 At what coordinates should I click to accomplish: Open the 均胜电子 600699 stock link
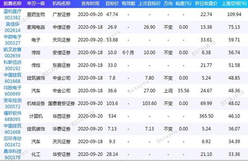(12, 90)
